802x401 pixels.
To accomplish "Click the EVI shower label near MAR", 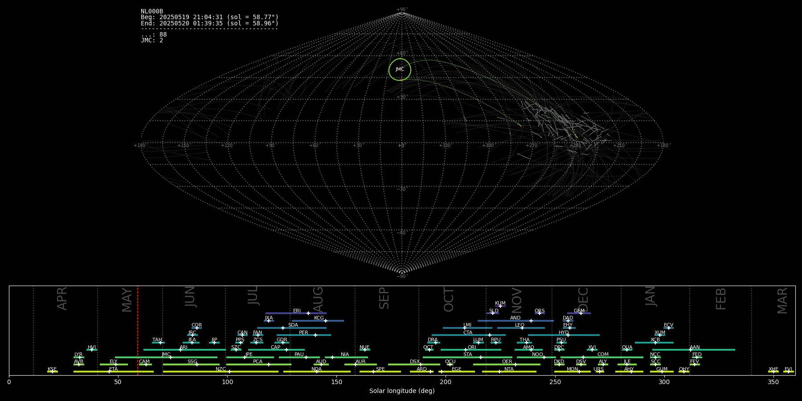I will tap(788, 369).
